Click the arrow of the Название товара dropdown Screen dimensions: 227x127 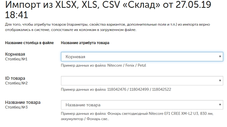[220, 105]
